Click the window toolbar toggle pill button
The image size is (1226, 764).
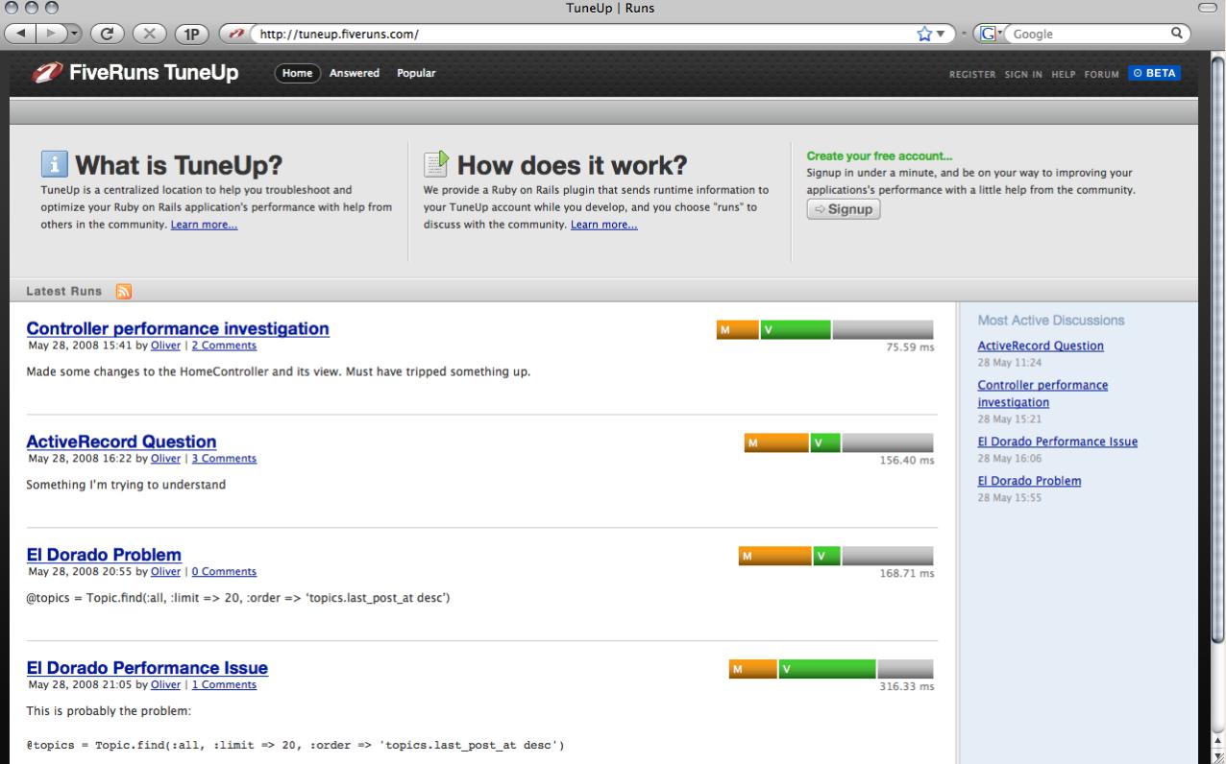(x=1209, y=8)
